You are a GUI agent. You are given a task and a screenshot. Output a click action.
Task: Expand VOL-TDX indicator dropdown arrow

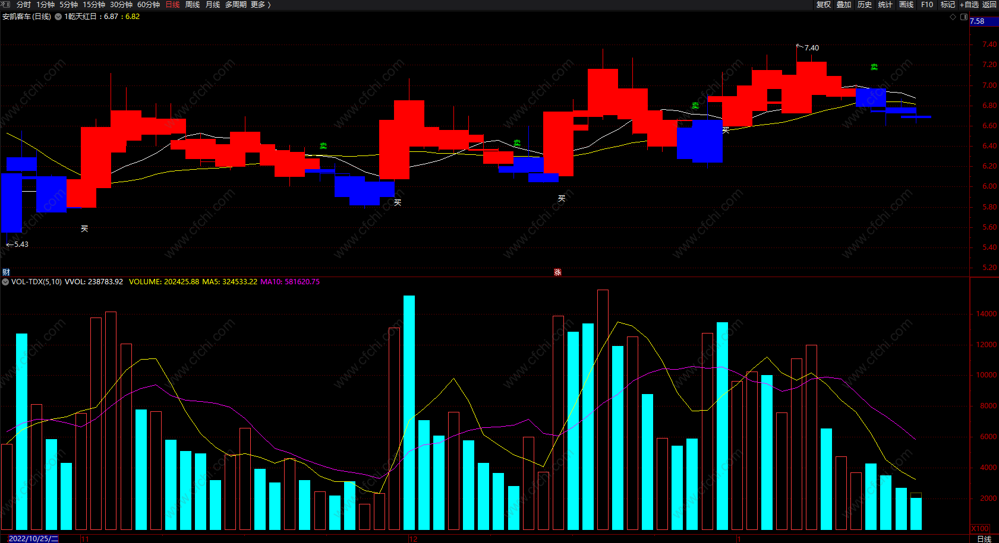click(5, 282)
